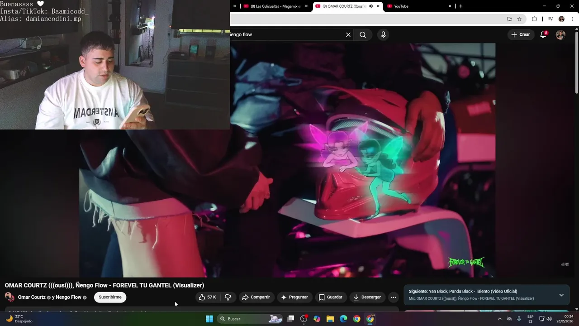Click the Omar Courtz channel avatar
Viewport: 579px width, 326px height.
click(9, 297)
